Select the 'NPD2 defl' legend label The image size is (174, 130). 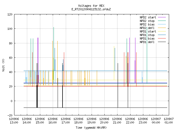[x=147, y=28]
